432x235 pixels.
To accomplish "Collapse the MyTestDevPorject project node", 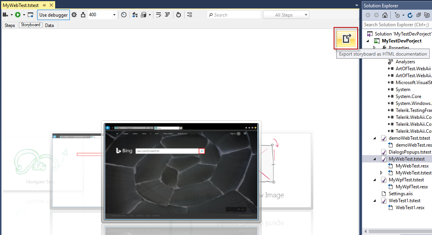I will 368,41.
